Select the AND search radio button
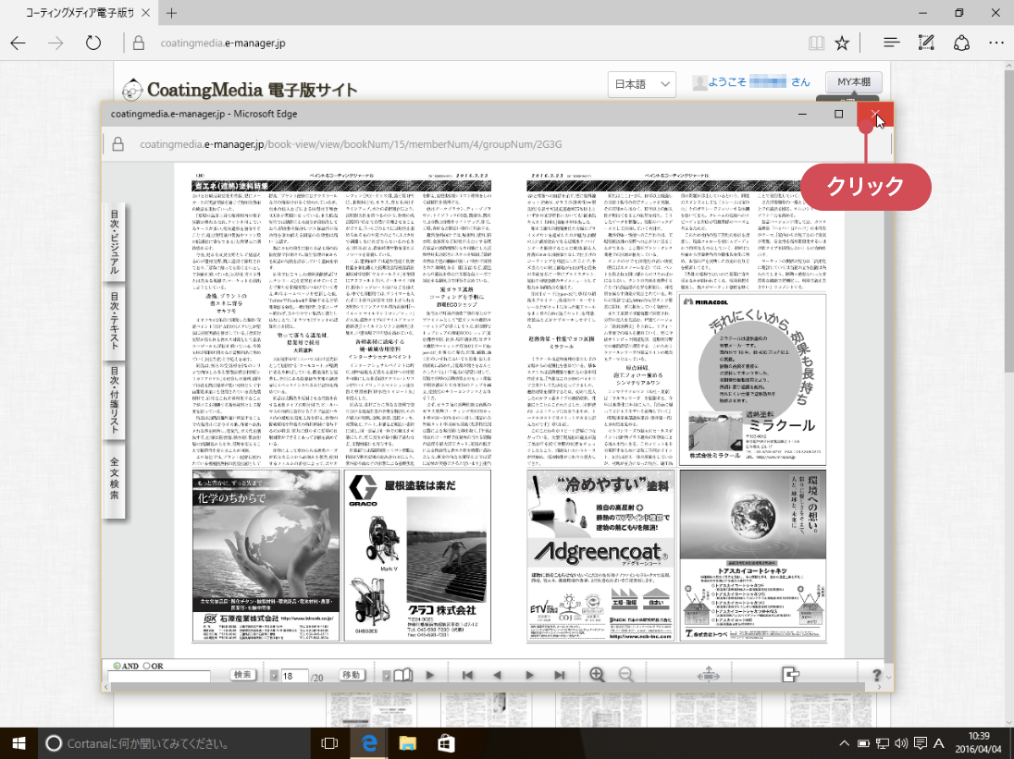This screenshot has width=1014, height=759. [x=116, y=666]
